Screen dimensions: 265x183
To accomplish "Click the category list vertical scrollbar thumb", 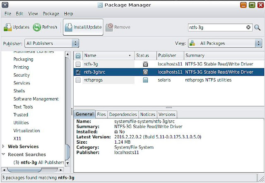I will coord(67,152).
